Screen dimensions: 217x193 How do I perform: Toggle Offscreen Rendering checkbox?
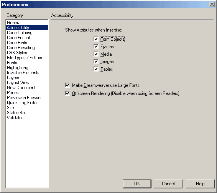click(x=67, y=93)
